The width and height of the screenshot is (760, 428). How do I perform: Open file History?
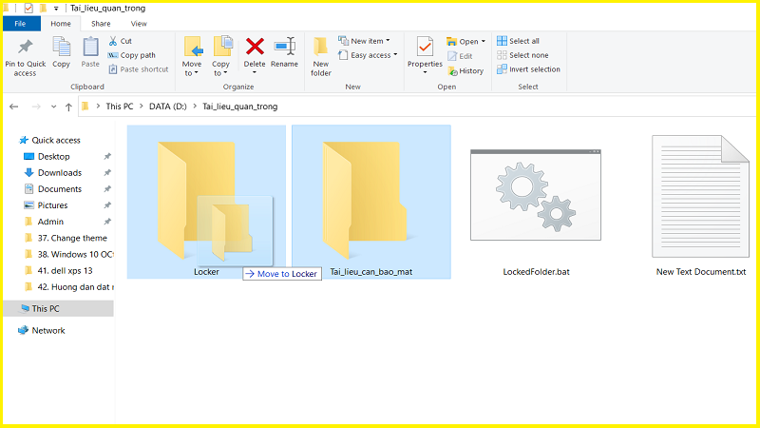click(x=465, y=70)
